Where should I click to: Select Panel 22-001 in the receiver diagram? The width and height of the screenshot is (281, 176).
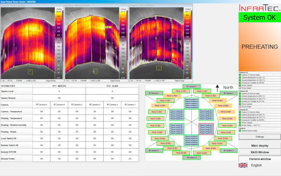pyautogui.click(x=218, y=101)
